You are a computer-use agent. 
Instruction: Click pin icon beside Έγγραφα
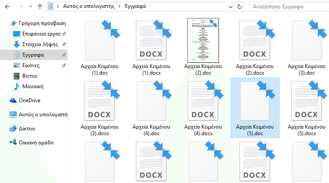[x=64, y=55]
